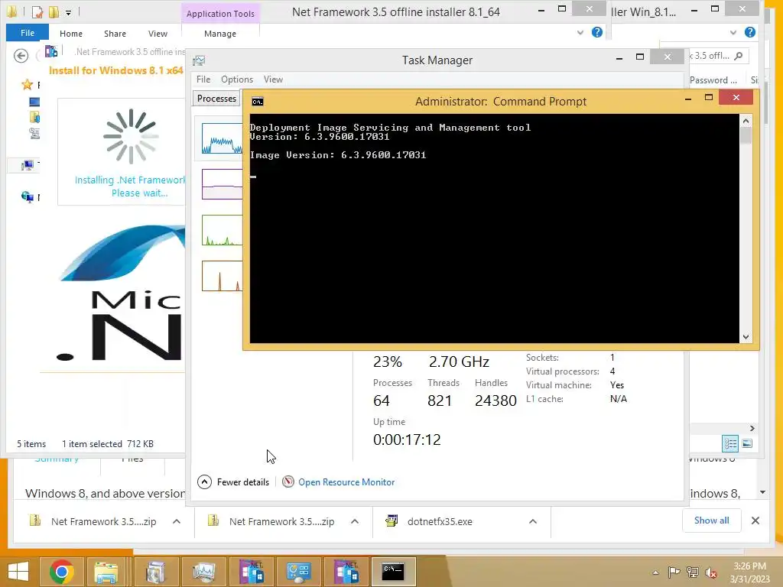Open the View tab in Explorer ribbon

pyautogui.click(x=158, y=34)
